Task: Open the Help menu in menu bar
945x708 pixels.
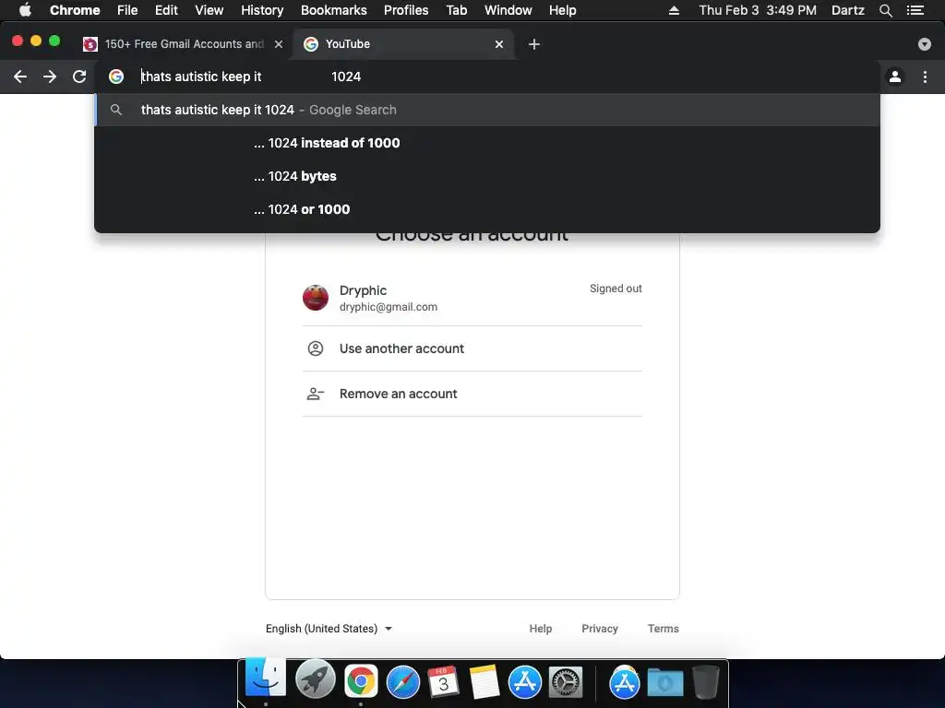Action: (x=562, y=10)
